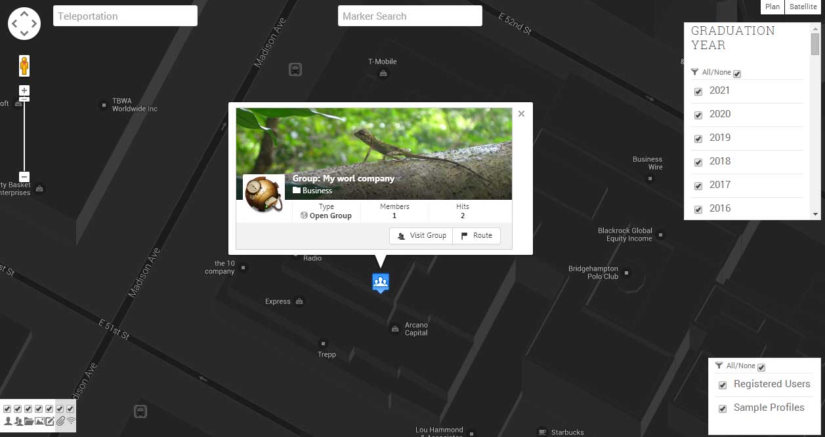This screenshot has height=437, width=825.
Task: Click the photo layer icon in the bottom toolbar
Action: 39,421
